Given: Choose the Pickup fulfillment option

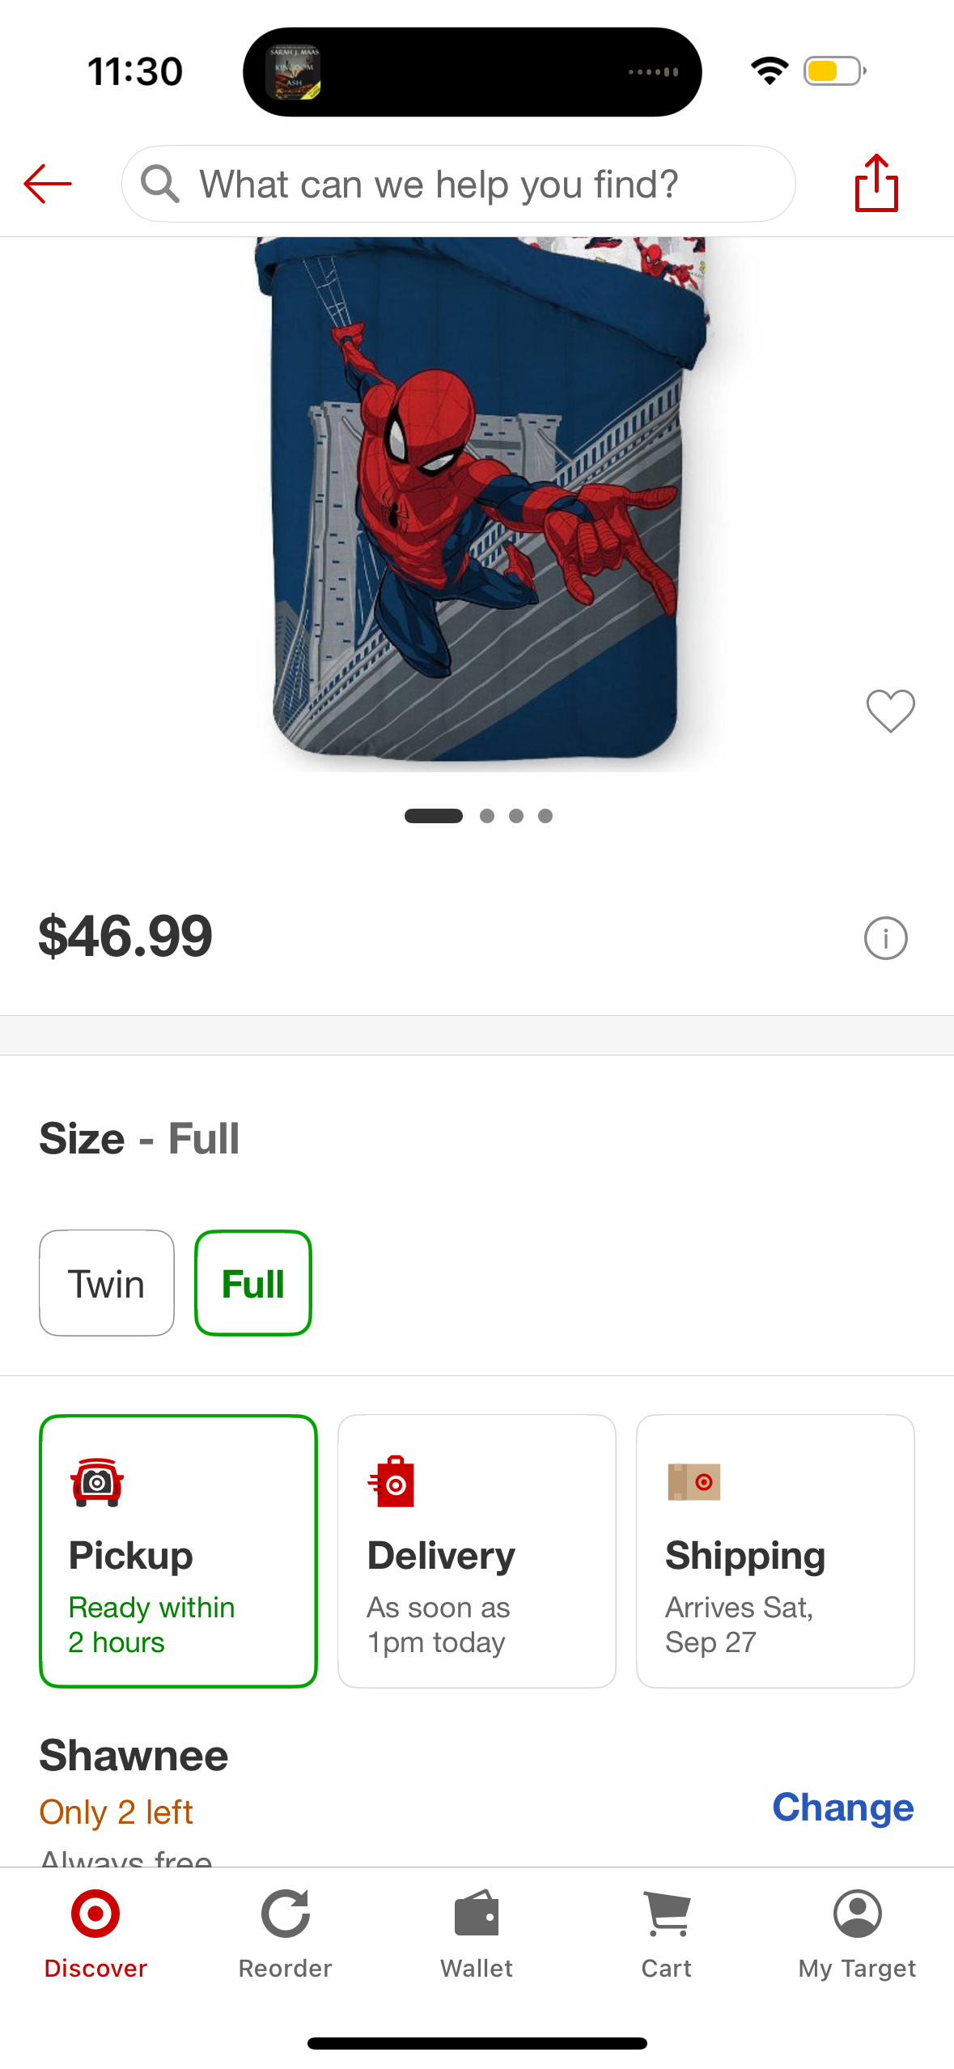Looking at the screenshot, I should coord(178,1550).
